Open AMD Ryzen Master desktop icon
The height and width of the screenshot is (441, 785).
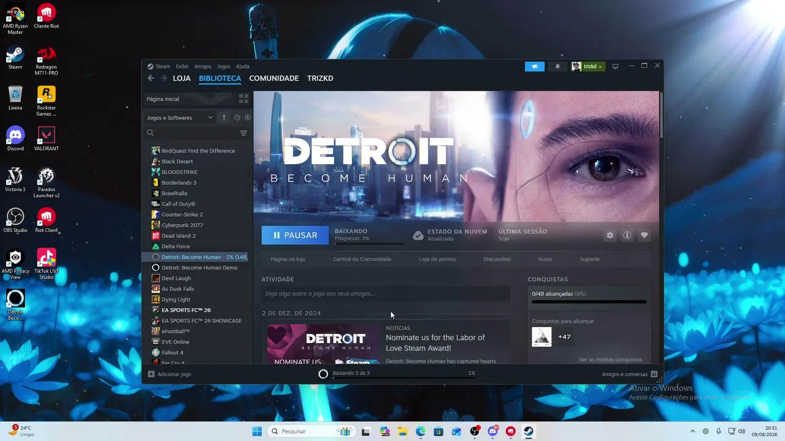15,20
